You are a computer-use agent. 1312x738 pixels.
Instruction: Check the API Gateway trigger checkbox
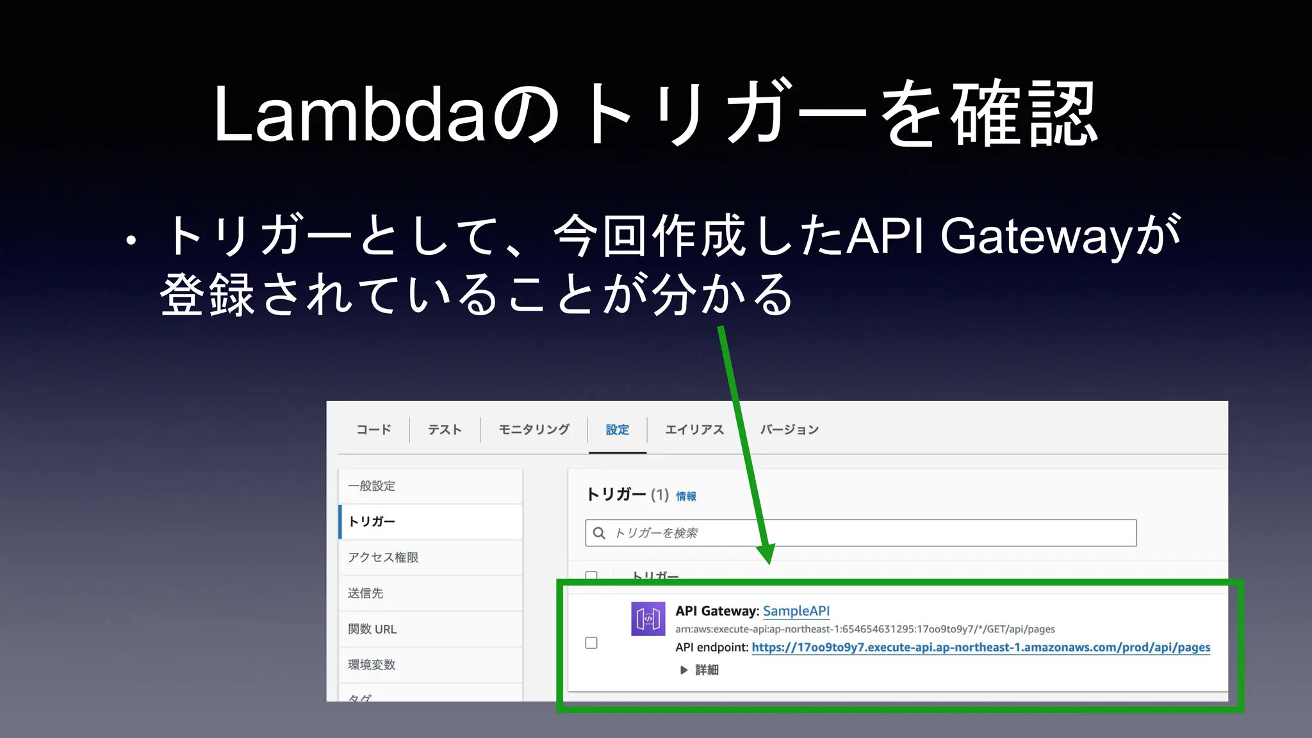coord(591,643)
